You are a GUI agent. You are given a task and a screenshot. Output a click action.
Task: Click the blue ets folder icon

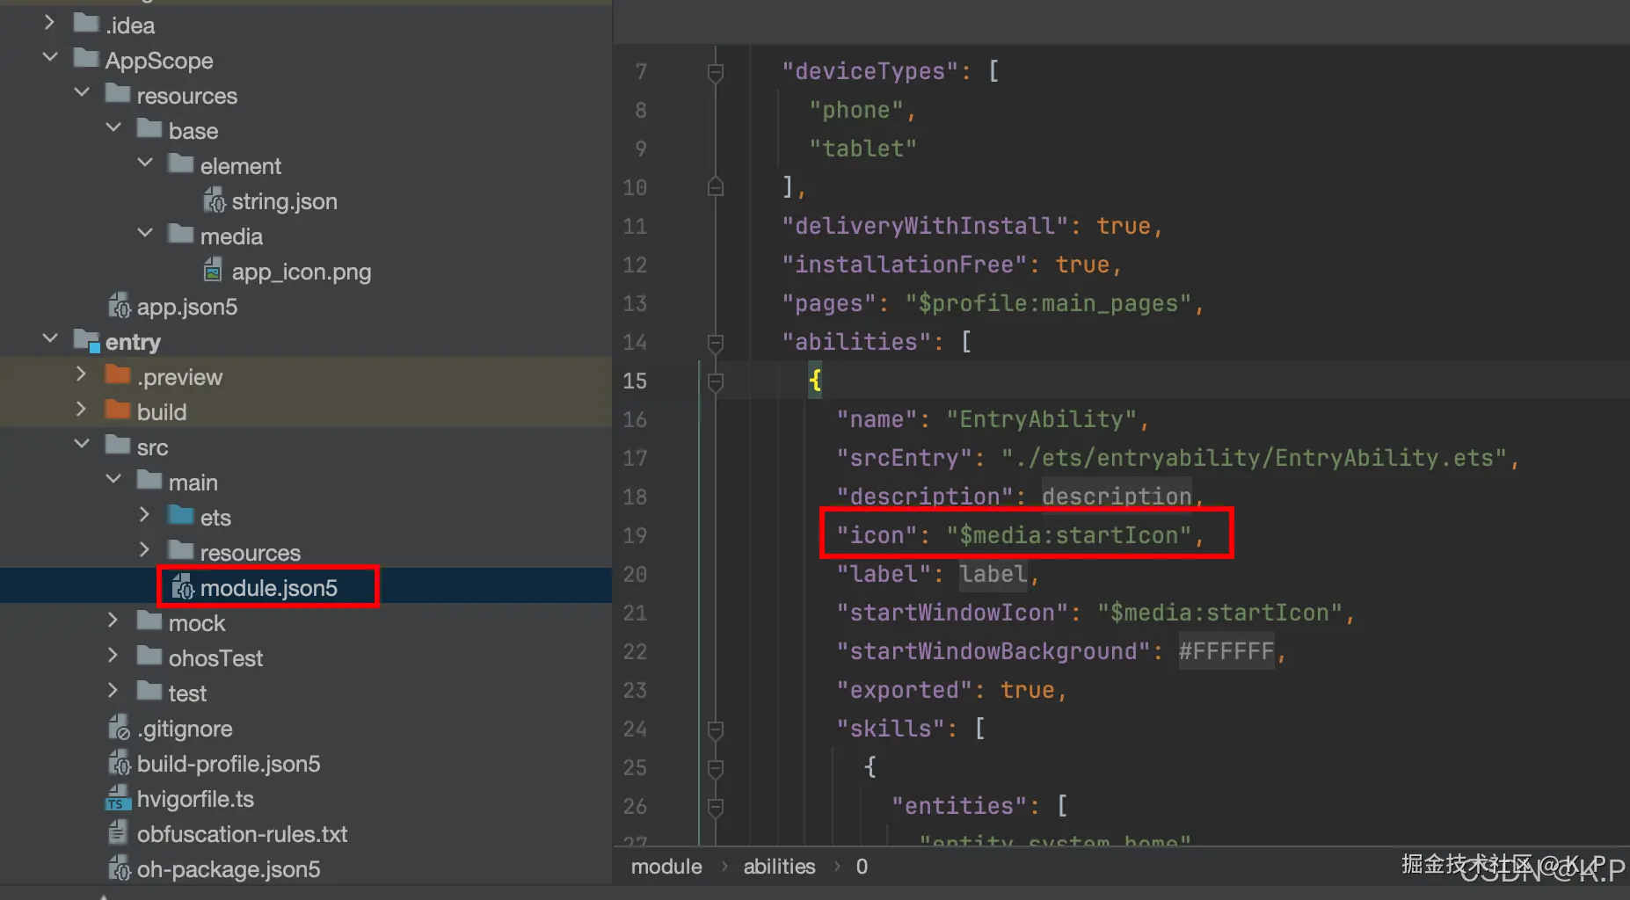pyautogui.click(x=181, y=515)
